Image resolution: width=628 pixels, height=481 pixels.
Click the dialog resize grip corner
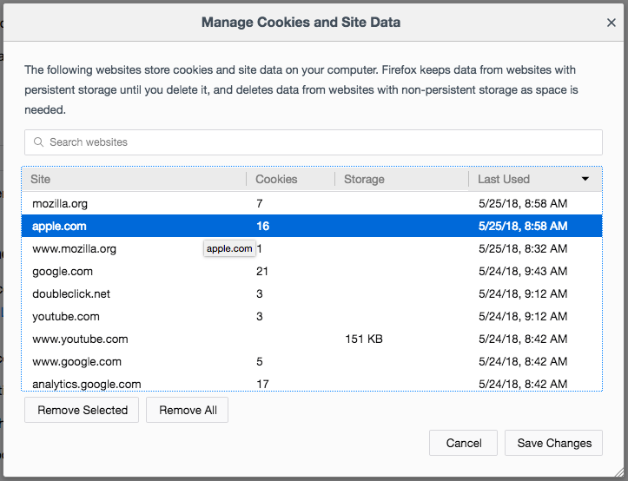pyautogui.click(x=618, y=471)
